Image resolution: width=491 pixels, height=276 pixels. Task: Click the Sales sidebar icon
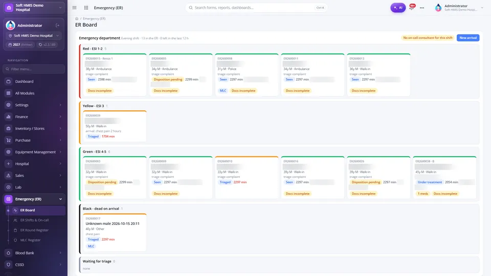[x=9, y=175]
